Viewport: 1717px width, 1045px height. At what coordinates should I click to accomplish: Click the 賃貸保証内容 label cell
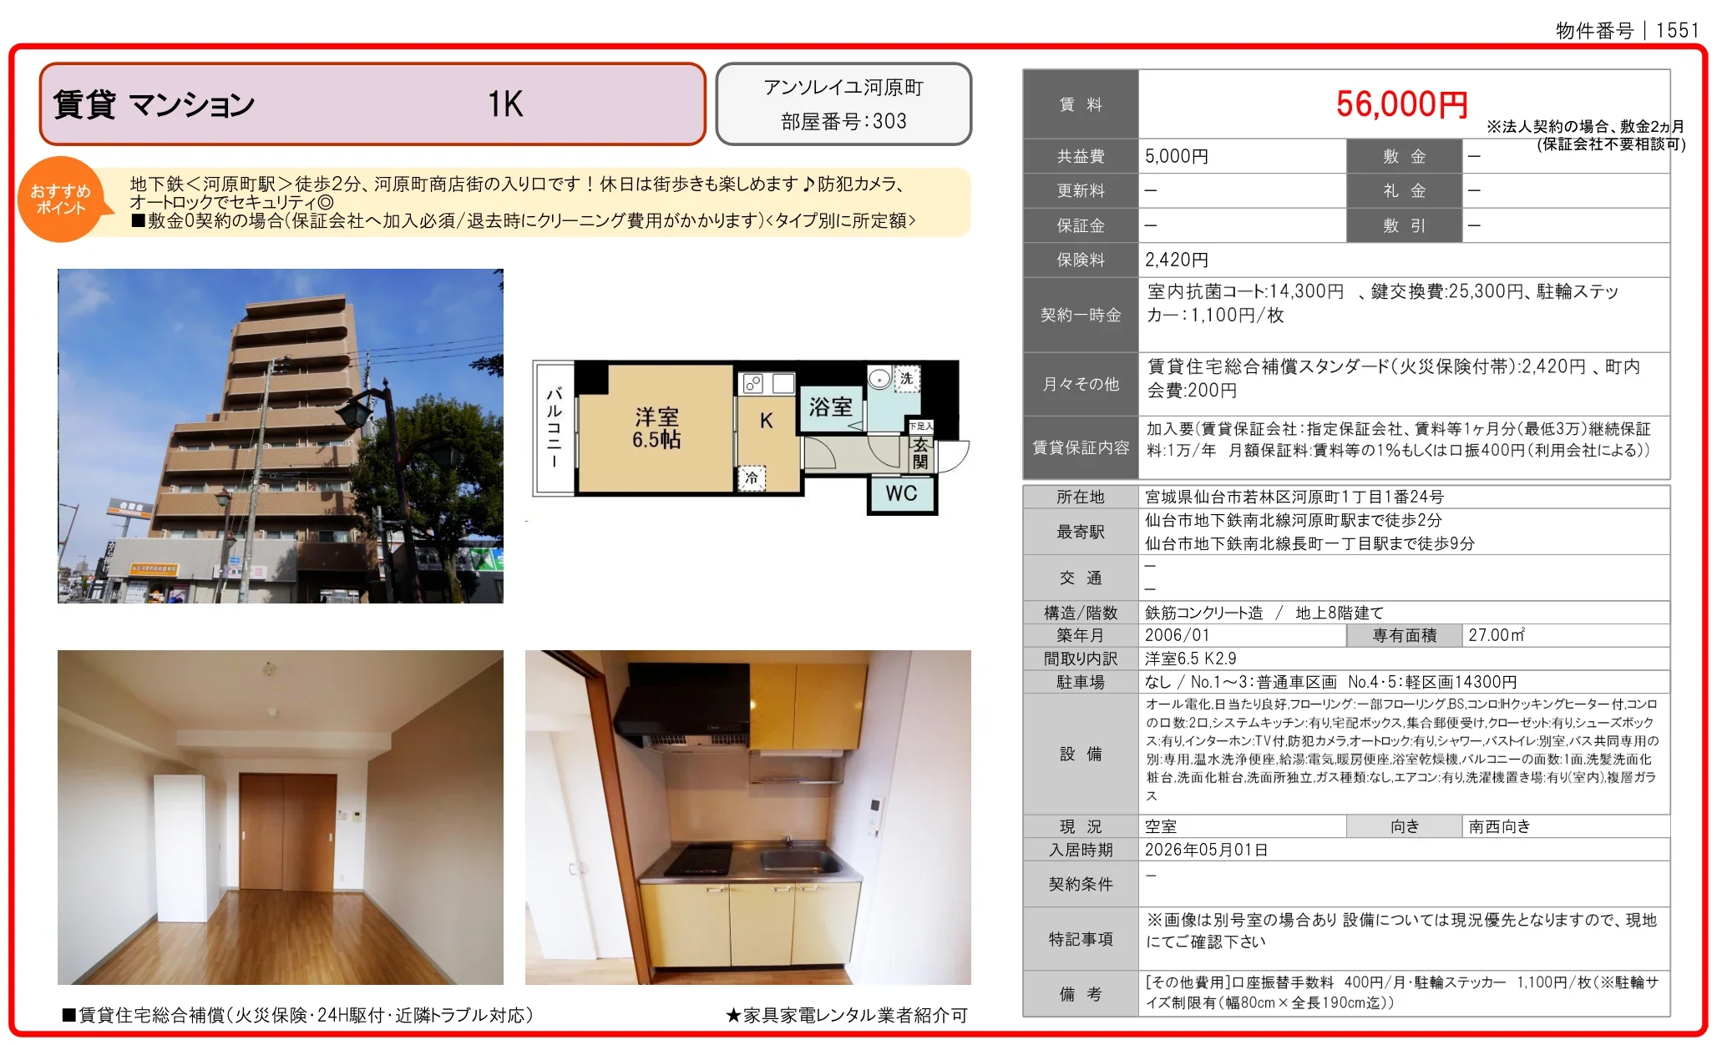click(x=1081, y=447)
